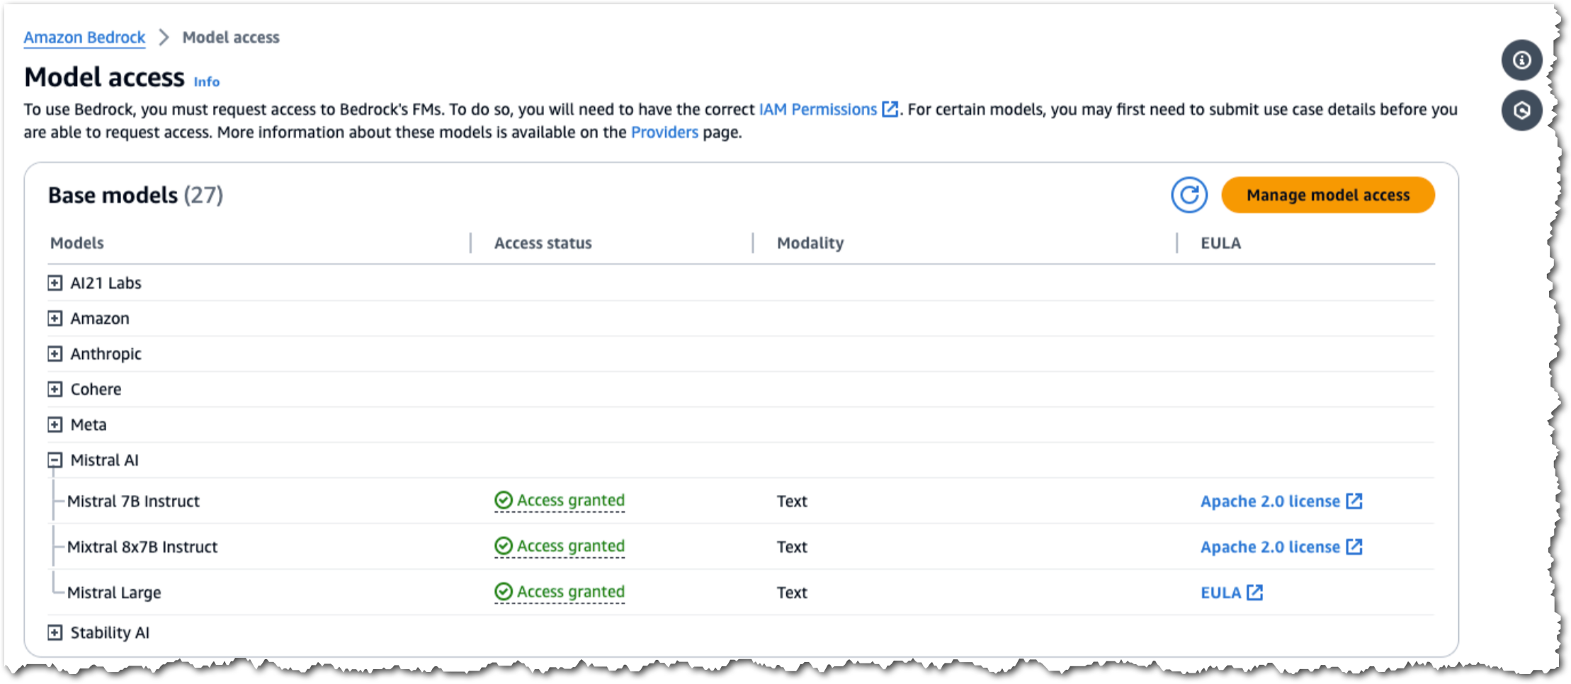Click external link icon beside IAM Permissions
This screenshot has height=684, width=1571.
890,109
